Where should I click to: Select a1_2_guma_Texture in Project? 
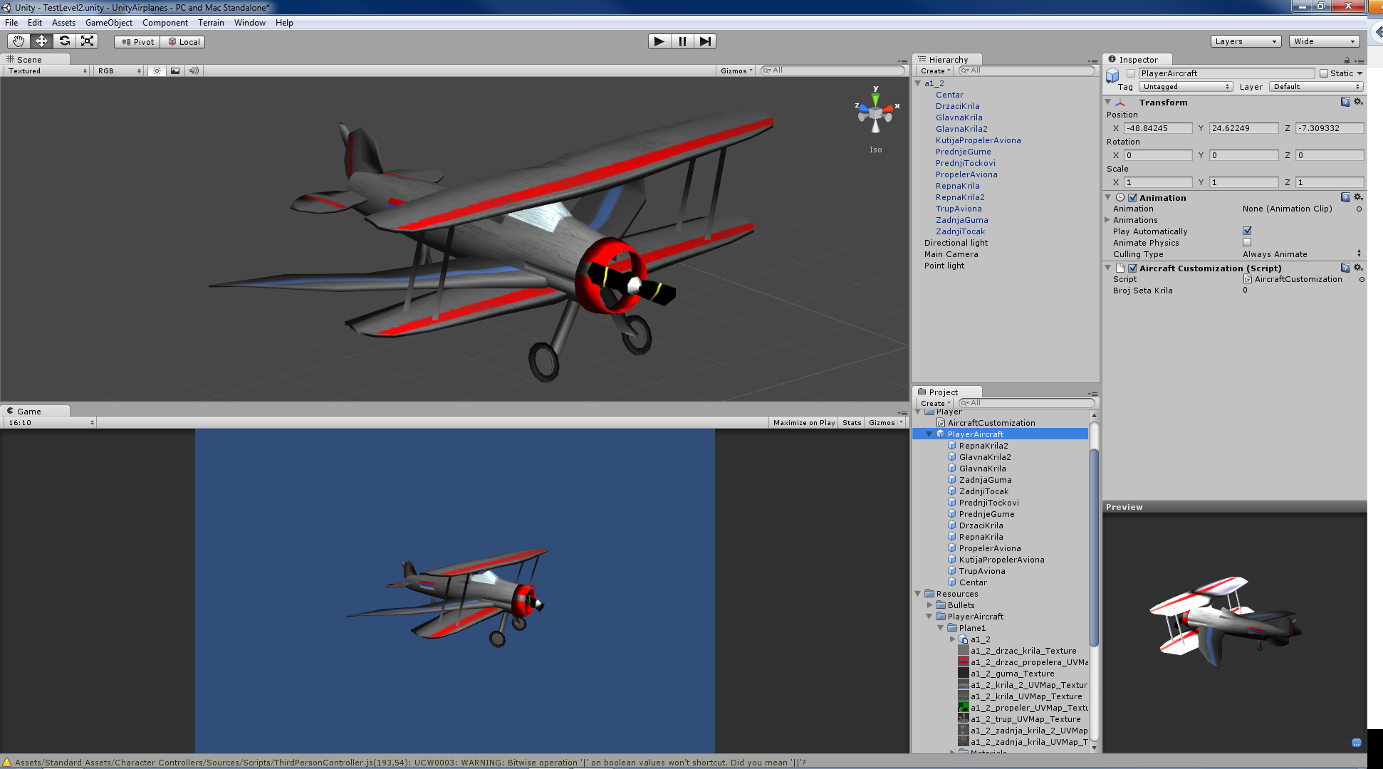pos(1012,674)
